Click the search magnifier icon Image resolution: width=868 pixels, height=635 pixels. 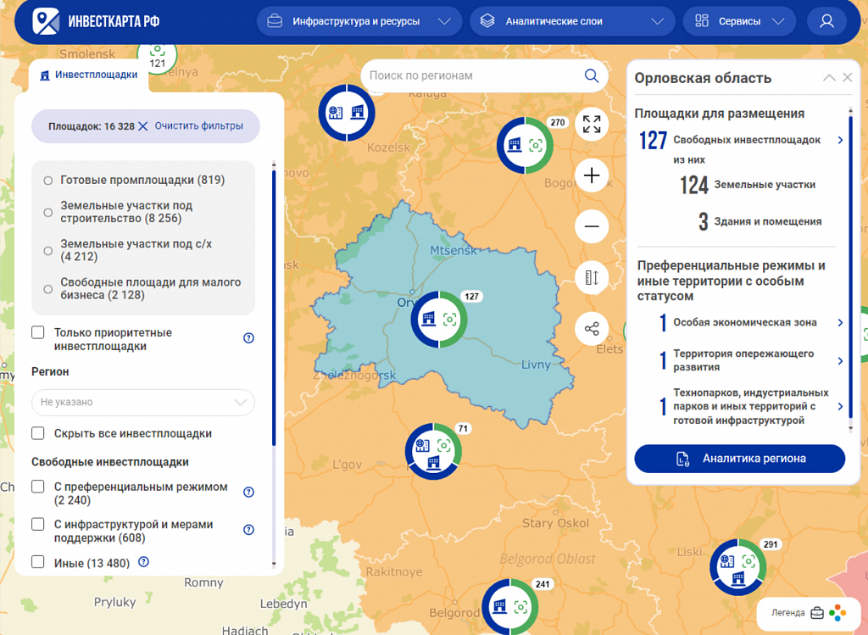coord(592,75)
